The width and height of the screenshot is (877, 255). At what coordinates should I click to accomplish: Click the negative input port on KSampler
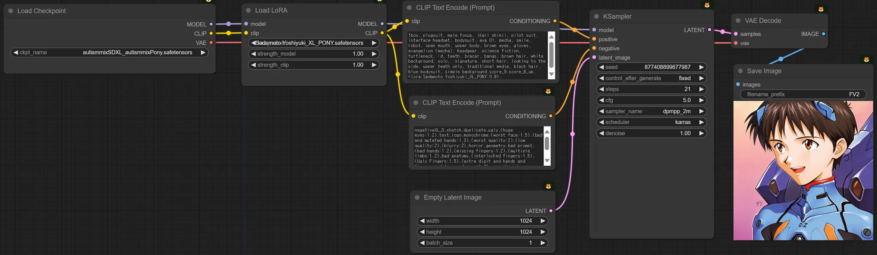(594, 48)
